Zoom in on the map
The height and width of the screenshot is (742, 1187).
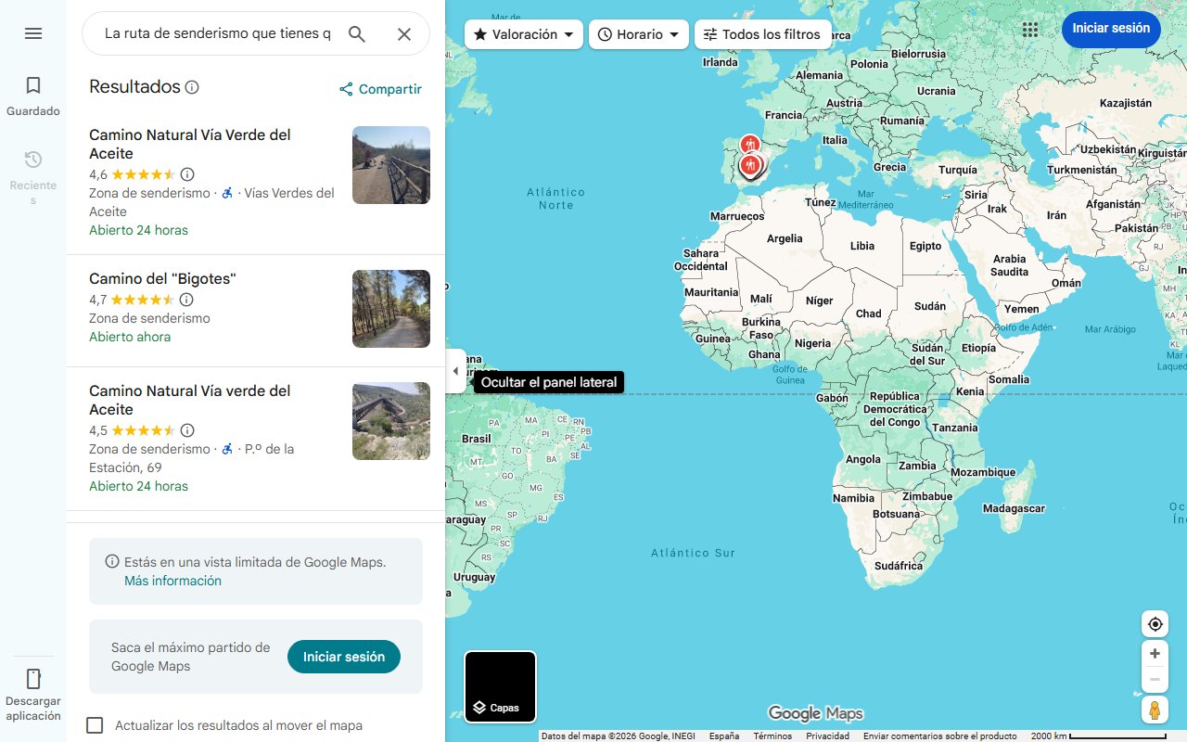pyautogui.click(x=1155, y=654)
